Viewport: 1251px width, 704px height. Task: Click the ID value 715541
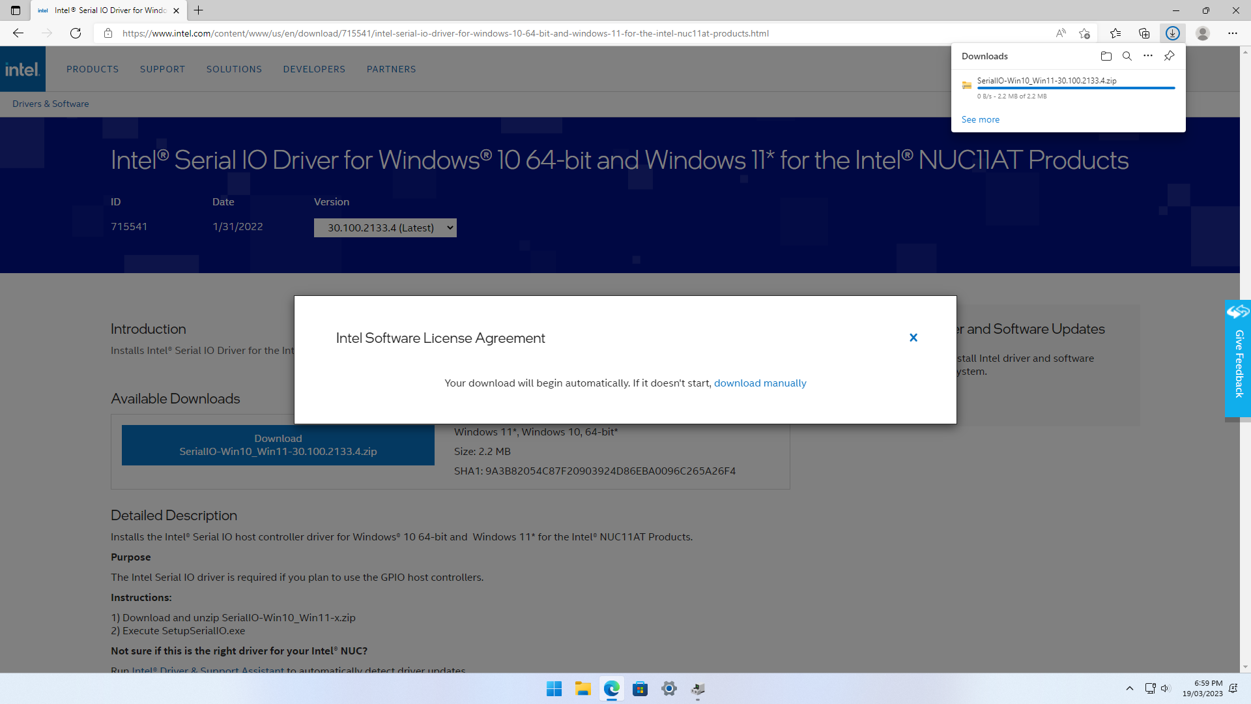pyautogui.click(x=129, y=227)
